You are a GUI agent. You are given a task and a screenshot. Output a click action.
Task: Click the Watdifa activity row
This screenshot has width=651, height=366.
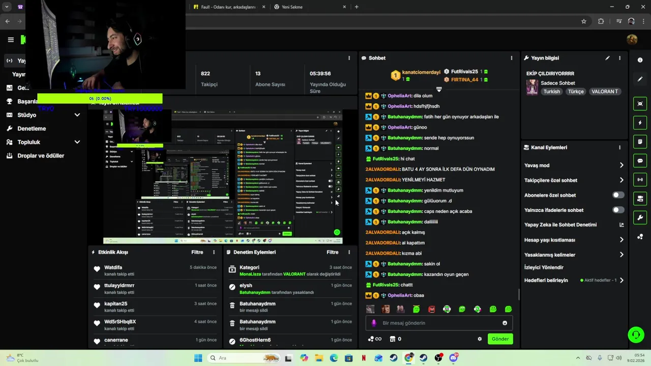tap(155, 270)
